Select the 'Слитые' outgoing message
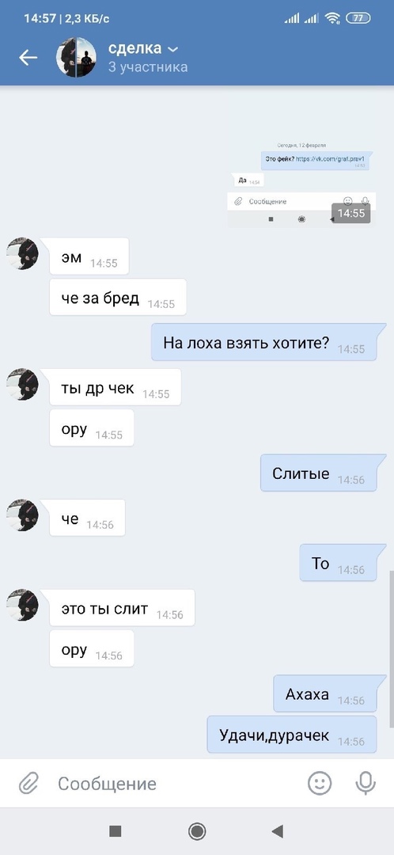 (x=319, y=473)
